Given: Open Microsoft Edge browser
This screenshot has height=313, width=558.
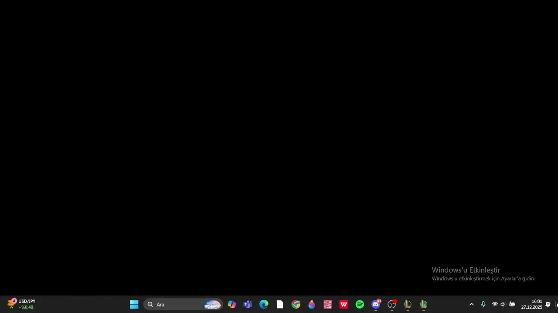Looking at the screenshot, I should click(x=264, y=304).
